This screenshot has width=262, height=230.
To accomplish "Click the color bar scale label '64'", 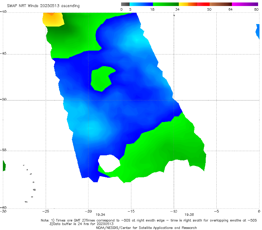I will pyautogui.click(x=230, y=9).
